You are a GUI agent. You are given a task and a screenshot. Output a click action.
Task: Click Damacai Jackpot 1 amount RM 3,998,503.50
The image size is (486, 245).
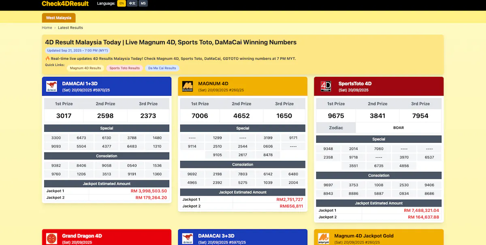coord(149,191)
